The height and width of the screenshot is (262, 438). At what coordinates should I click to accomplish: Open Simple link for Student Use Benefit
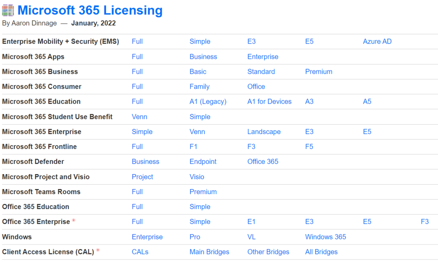click(200, 117)
